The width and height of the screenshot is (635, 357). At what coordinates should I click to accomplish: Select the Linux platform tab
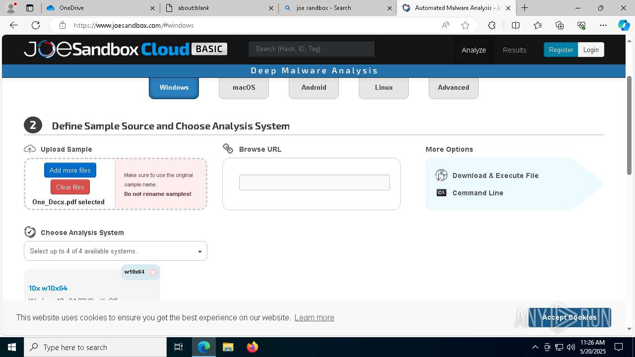383,88
